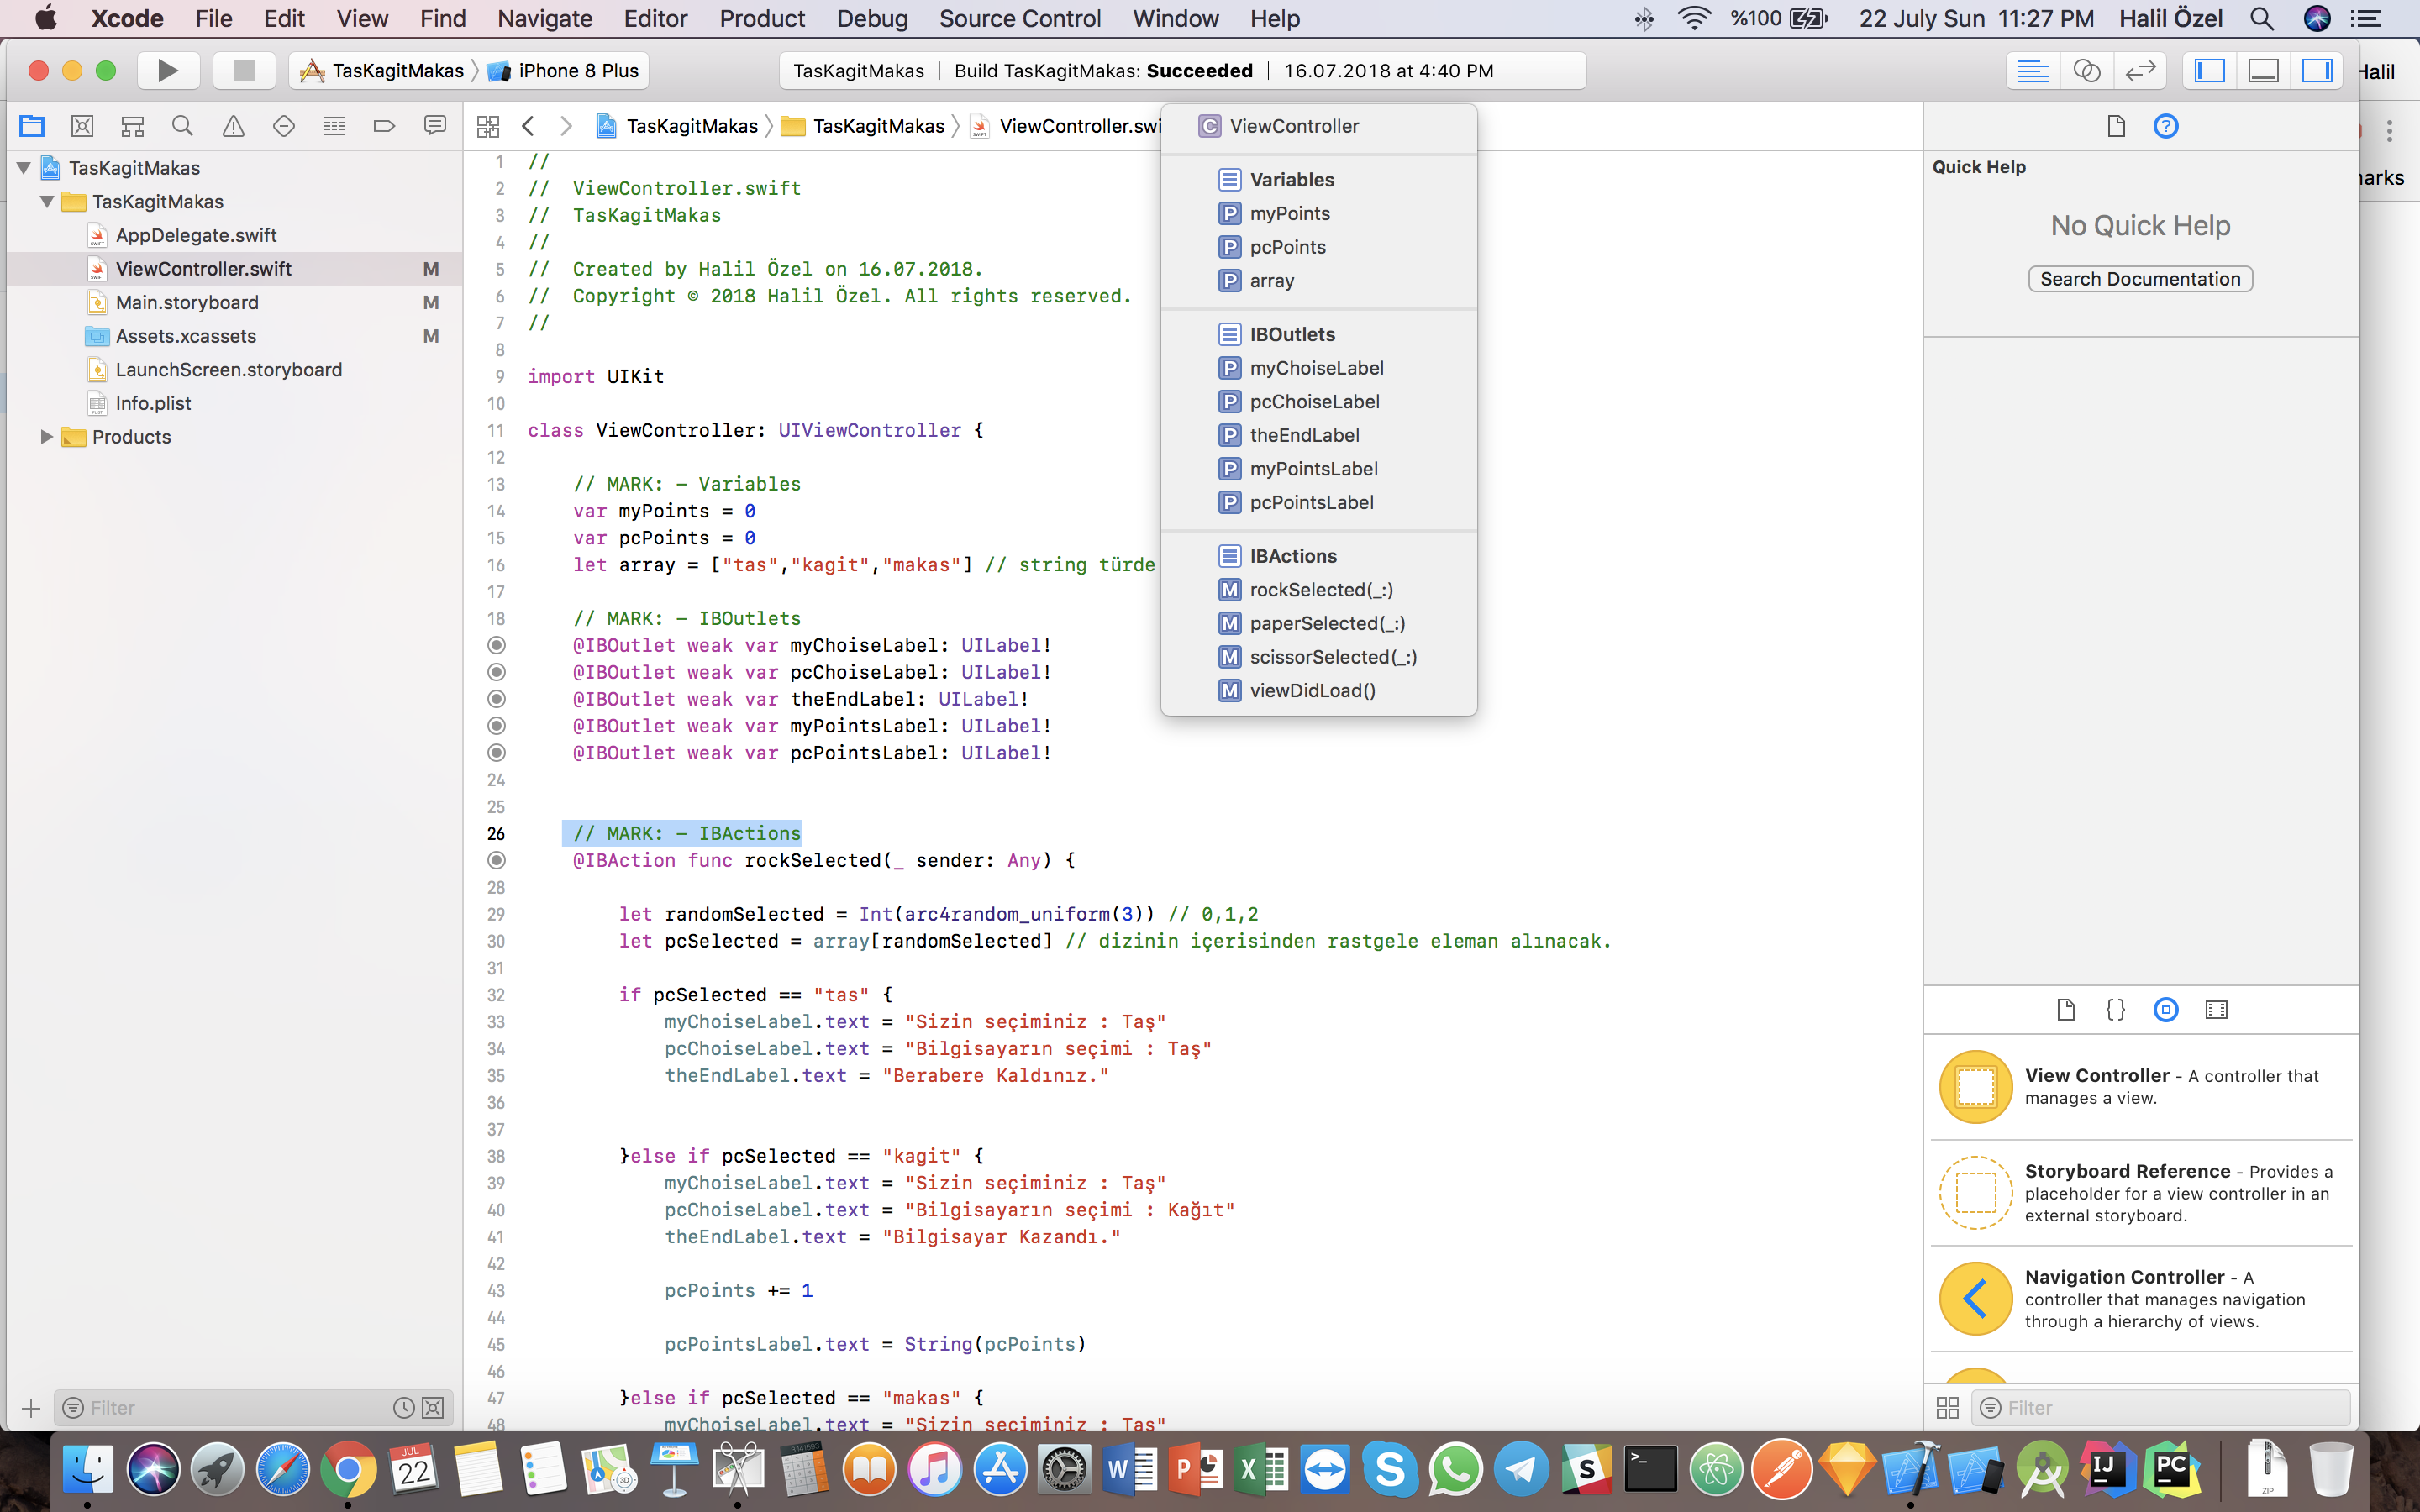Hide the Utilities inspector panel
The width and height of the screenshot is (2420, 1512).
(x=2317, y=71)
